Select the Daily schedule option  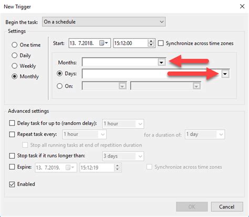[14, 55]
